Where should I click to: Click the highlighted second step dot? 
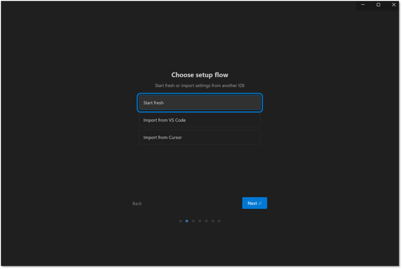pos(187,221)
